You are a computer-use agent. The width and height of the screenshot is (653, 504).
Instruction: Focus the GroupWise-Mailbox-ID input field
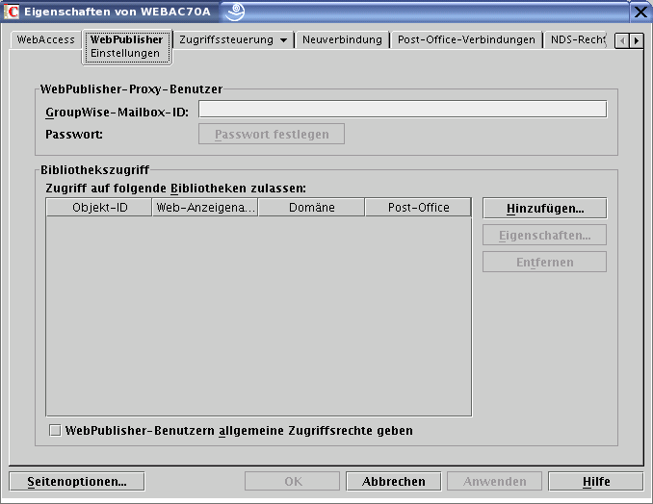pyautogui.click(x=403, y=109)
